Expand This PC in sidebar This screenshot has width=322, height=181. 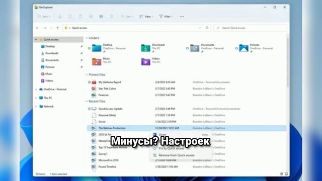(36, 98)
